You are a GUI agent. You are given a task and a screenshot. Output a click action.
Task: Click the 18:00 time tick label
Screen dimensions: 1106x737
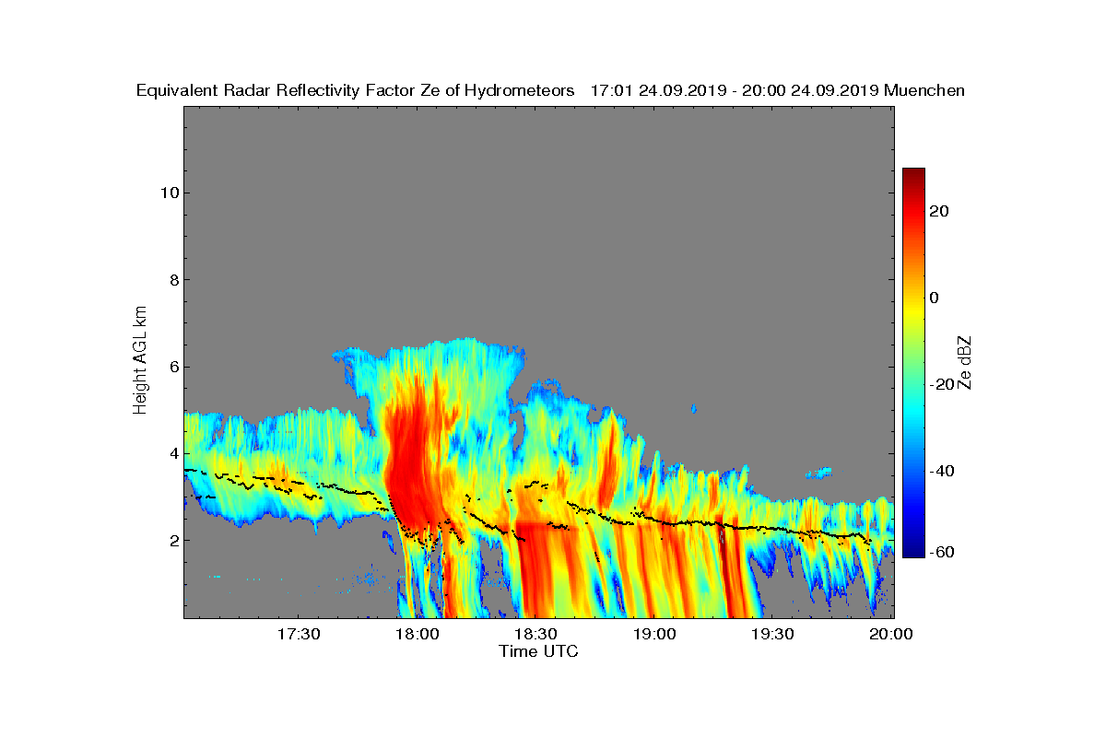click(x=417, y=635)
